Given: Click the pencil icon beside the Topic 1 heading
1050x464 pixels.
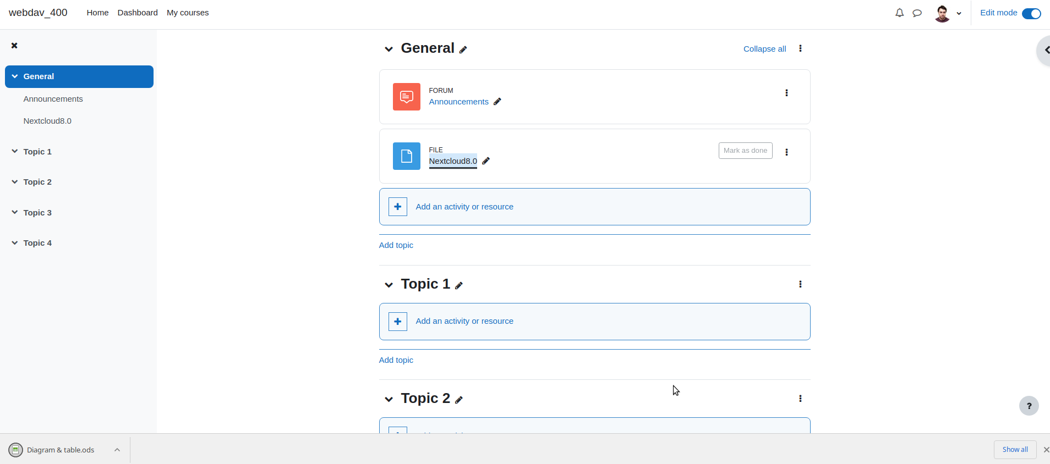Looking at the screenshot, I should point(459,285).
